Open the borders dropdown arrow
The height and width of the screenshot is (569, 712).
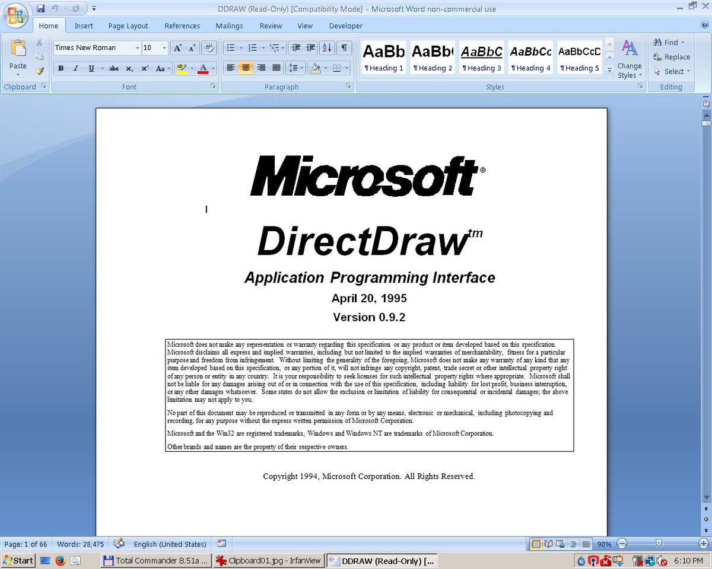347,68
